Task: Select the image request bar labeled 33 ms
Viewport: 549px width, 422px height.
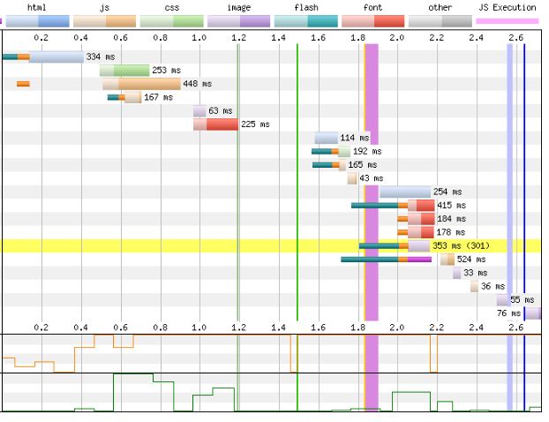Action: coord(457,273)
